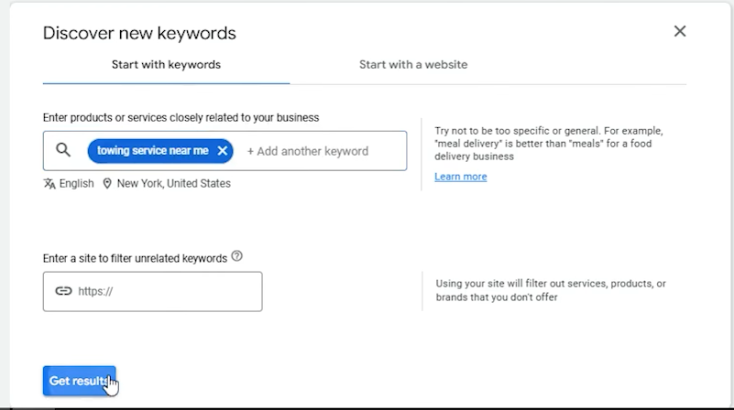Click the 'Enter products or services' label

(181, 117)
